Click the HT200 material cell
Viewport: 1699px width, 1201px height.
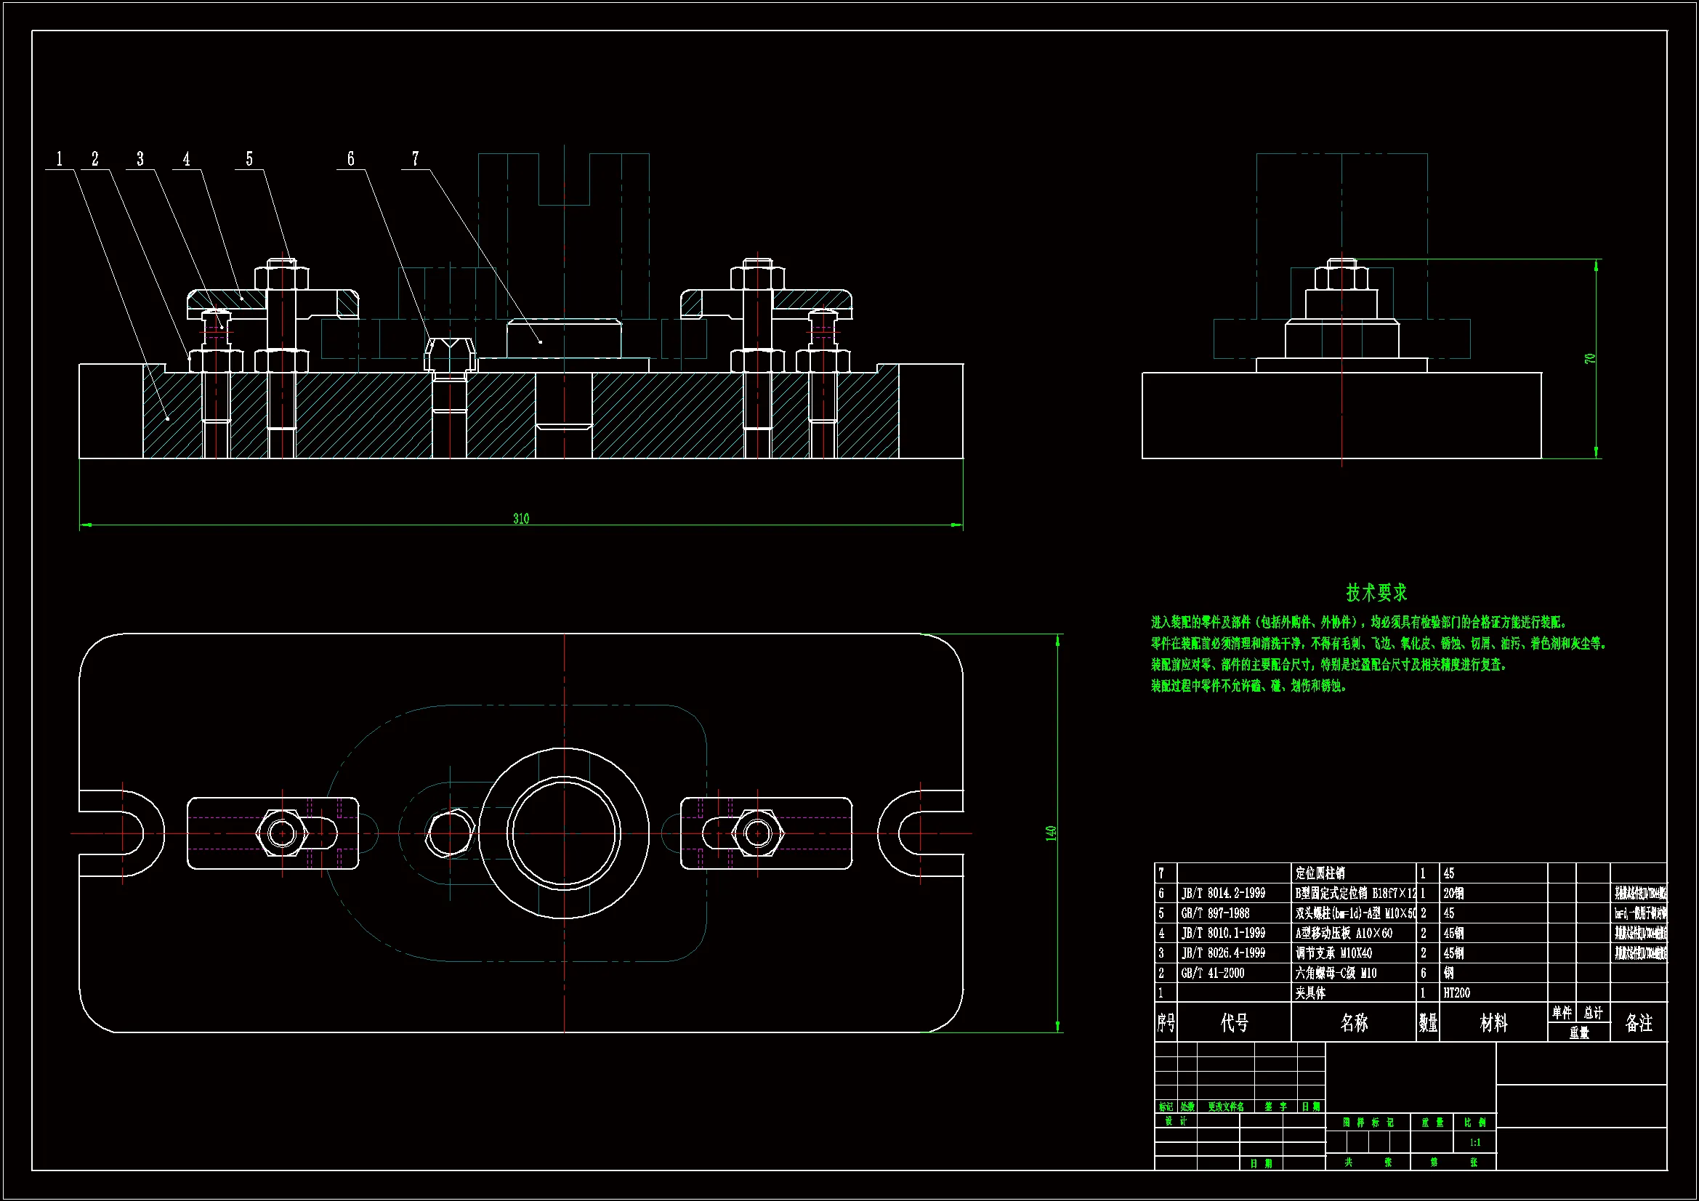tap(1456, 993)
